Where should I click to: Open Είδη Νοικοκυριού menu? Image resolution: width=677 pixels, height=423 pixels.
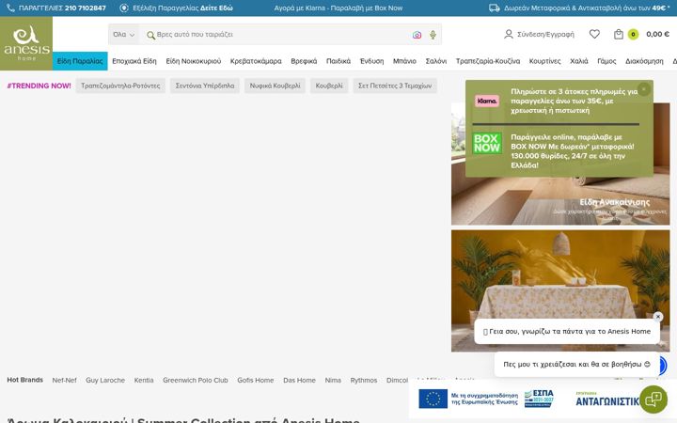(194, 61)
